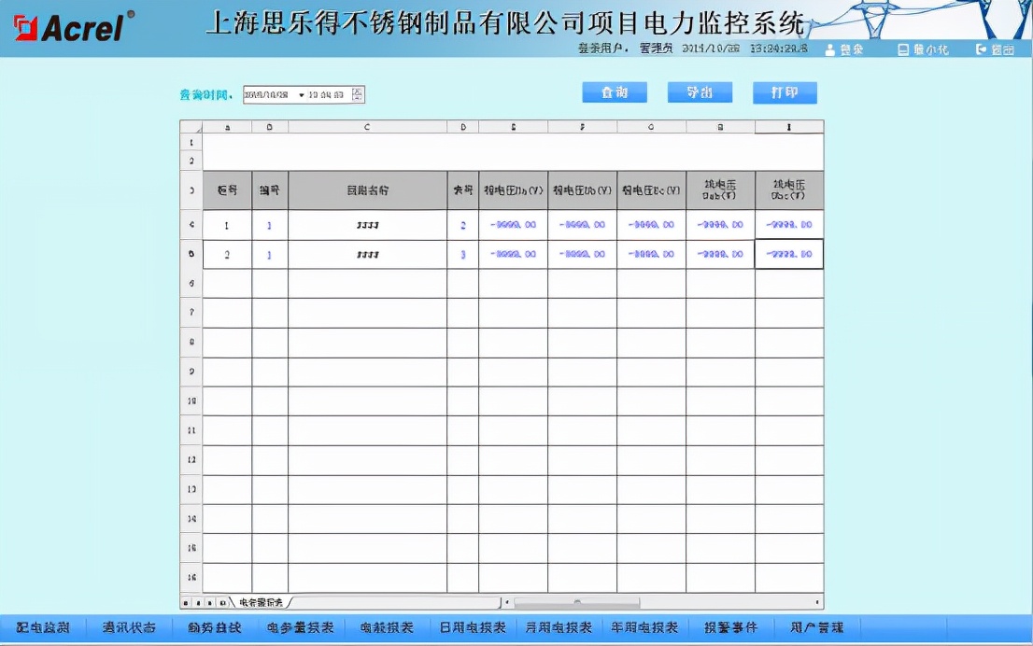Click the horizontal scrollbar right arrow
This screenshot has width=1033, height=646.
pyautogui.click(x=817, y=602)
